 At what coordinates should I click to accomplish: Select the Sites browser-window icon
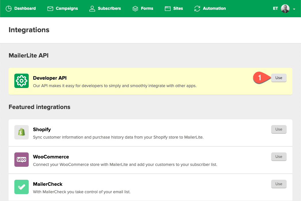tap(167, 8)
